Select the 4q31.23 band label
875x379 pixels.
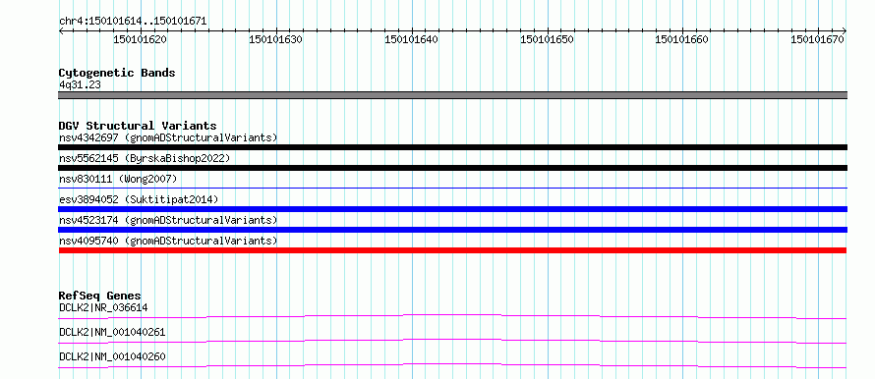[80, 84]
